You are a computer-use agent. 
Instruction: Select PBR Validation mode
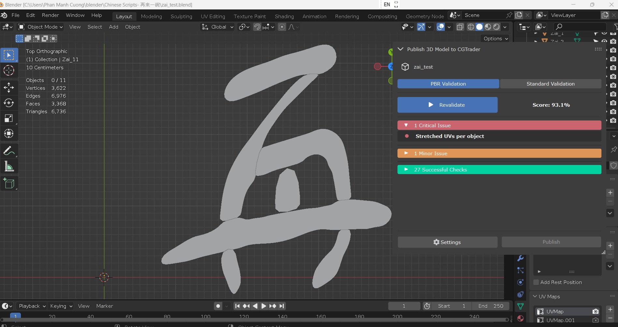click(448, 84)
